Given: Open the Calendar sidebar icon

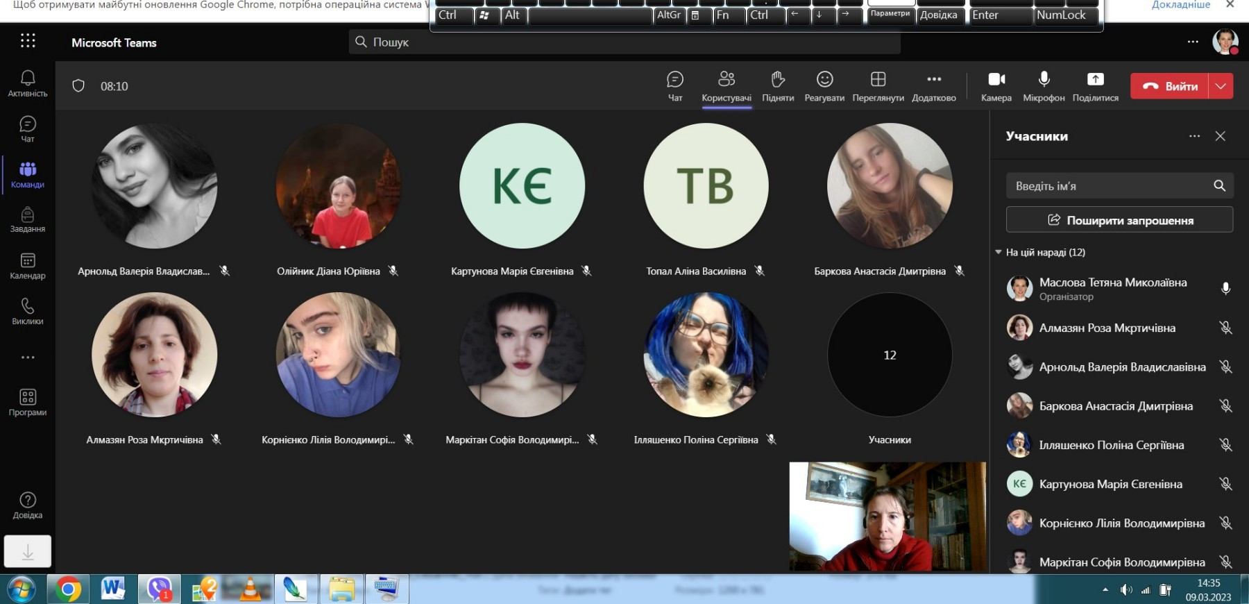Looking at the screenshot, I should [28, 266].
